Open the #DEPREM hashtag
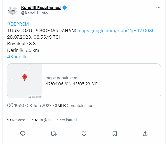 click(18, 24)
